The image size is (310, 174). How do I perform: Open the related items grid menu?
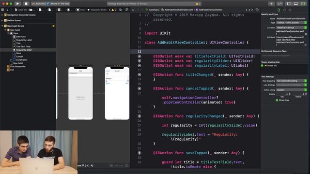pos(2,10)
